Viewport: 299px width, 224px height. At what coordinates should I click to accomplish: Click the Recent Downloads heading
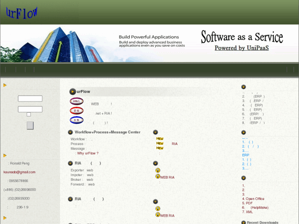click(x=262, y=222)
